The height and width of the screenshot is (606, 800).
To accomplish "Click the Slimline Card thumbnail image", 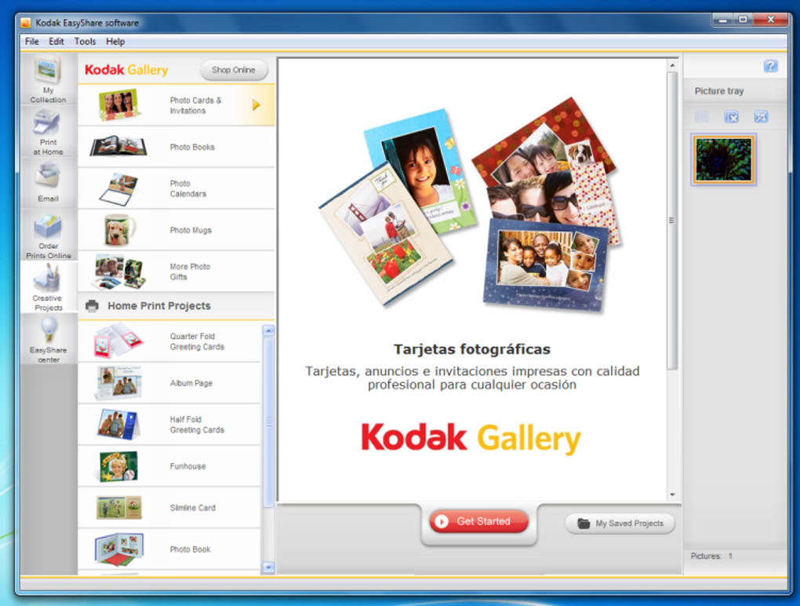I will [119, 507].
